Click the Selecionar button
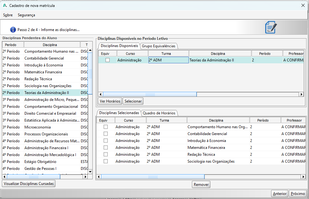The height and width of the screenshot is (199, 309). pos(133,101)
